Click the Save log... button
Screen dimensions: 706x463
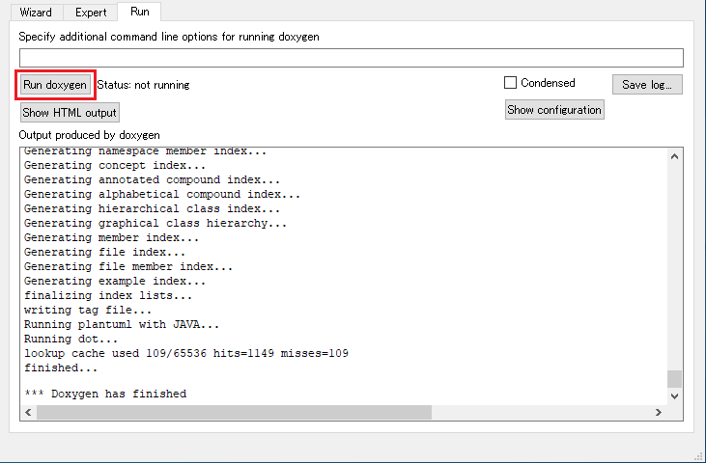click(647, 85)
